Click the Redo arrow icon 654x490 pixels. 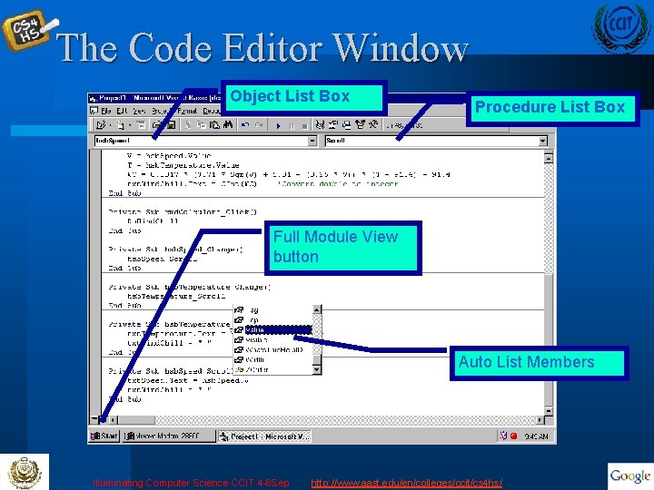(x=259, y=124)
